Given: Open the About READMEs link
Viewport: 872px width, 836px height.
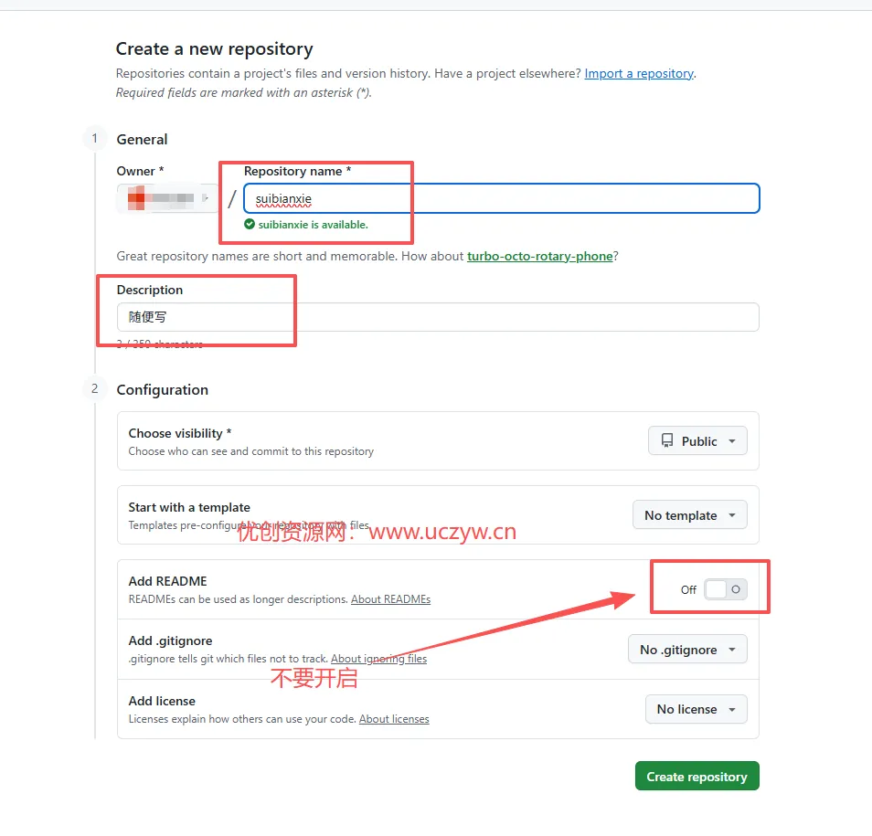Looking at the screenshot, I should (390, 599).
